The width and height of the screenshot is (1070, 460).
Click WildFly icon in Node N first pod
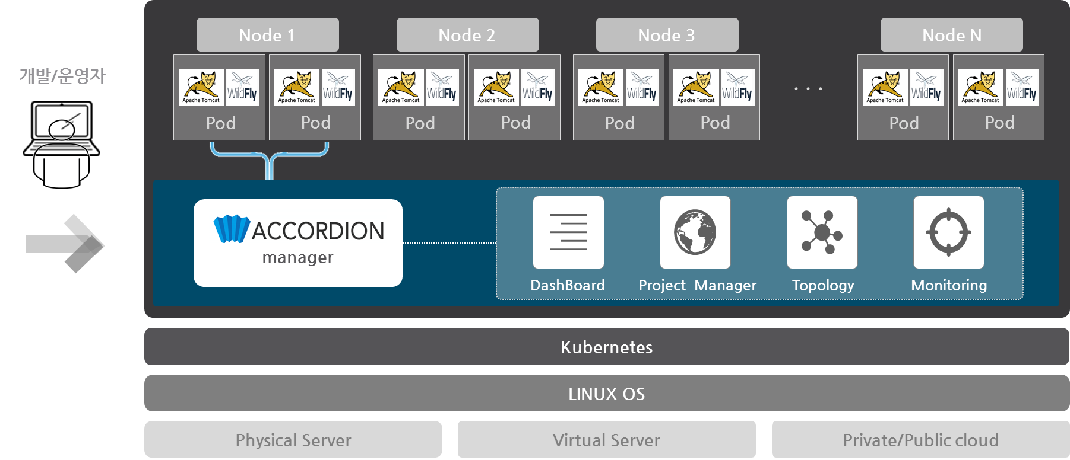(926, 88)
